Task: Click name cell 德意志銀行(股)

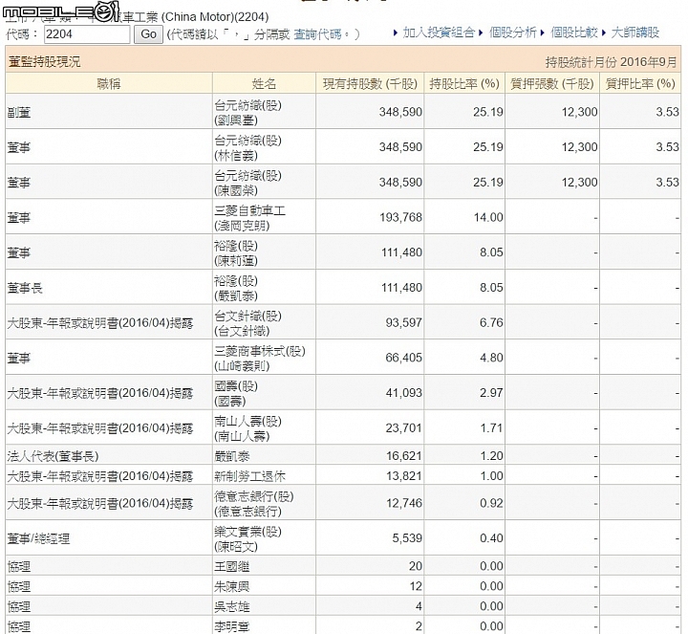Action: [x=264, y=504]
